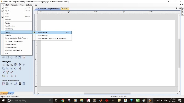
Task: Click the last icon in Offset, Array and Nest
Action: tap(24, 84)
